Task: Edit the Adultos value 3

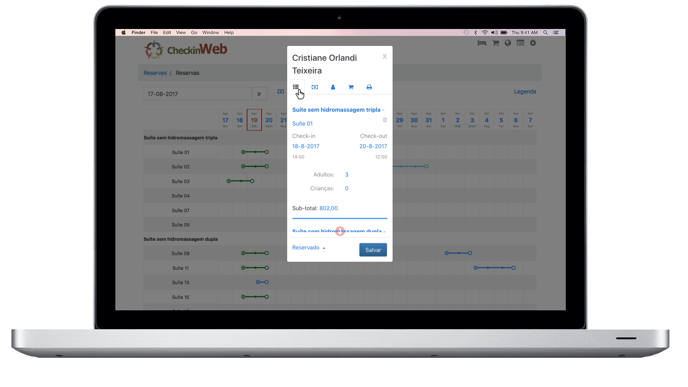Action: (347, 175)
